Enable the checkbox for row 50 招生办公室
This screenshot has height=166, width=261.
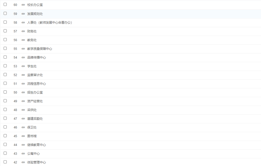(x=5, y=92)
